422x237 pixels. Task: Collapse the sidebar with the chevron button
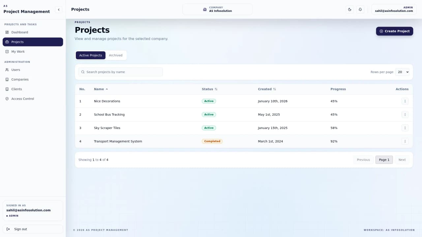pos(59,10)
